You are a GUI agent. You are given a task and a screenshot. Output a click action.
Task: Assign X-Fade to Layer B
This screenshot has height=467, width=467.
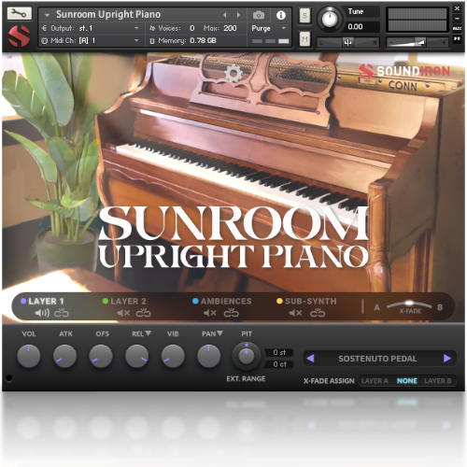point(438,381)
